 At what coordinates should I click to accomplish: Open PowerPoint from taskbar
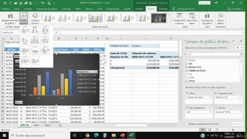coord(123,136)
